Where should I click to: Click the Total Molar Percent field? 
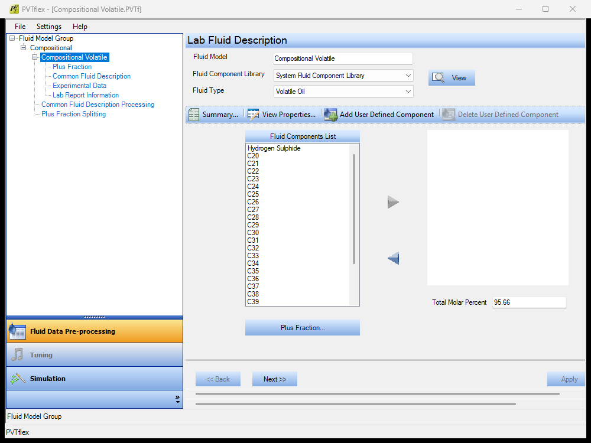[529, 302]
